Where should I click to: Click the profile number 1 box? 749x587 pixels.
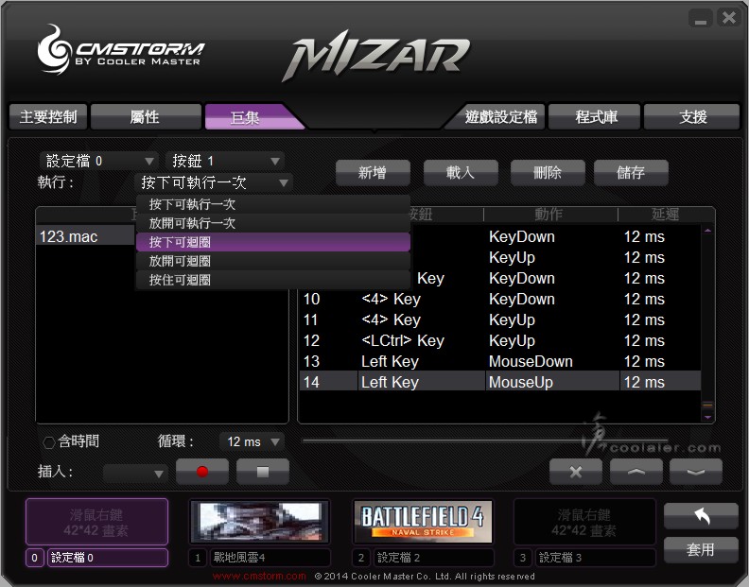[x=198, y=558]
